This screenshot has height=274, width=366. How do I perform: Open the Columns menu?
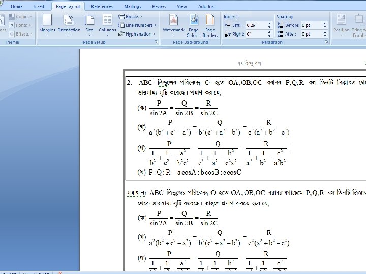(x=107, y=25)
